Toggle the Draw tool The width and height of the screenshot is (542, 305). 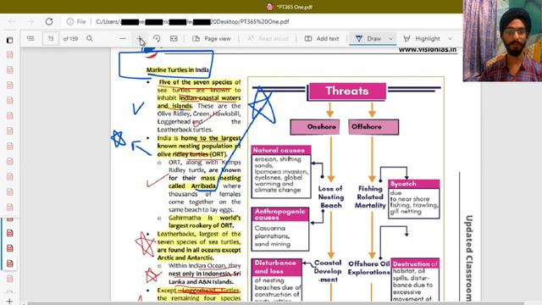pos(368,39)
